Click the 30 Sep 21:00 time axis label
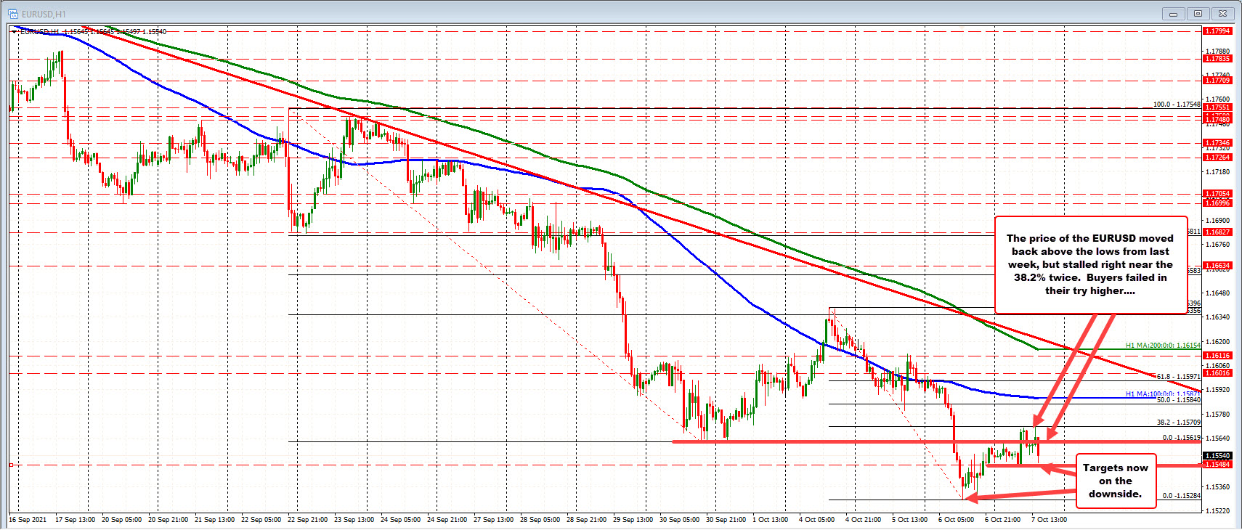The width and height of the screenshot is (1242, 530). click(726, 520)
